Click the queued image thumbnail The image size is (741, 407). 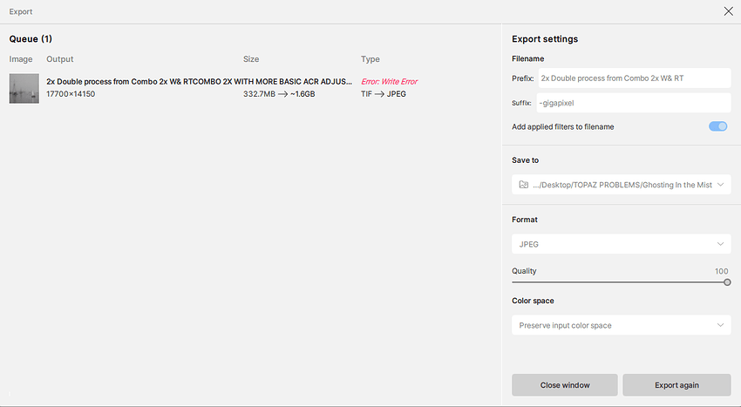click(24, 88)
